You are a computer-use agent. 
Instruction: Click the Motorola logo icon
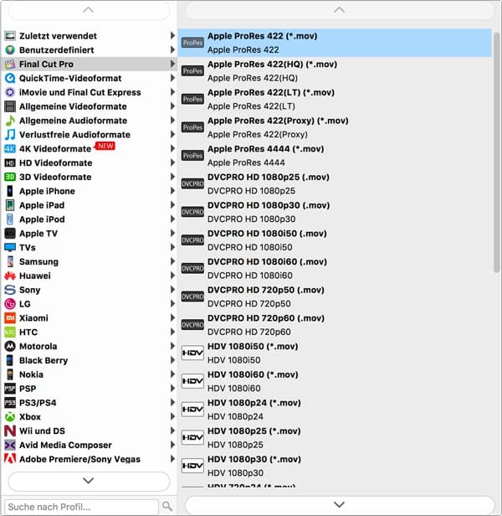pyautogui.click(x=10, y=347)
